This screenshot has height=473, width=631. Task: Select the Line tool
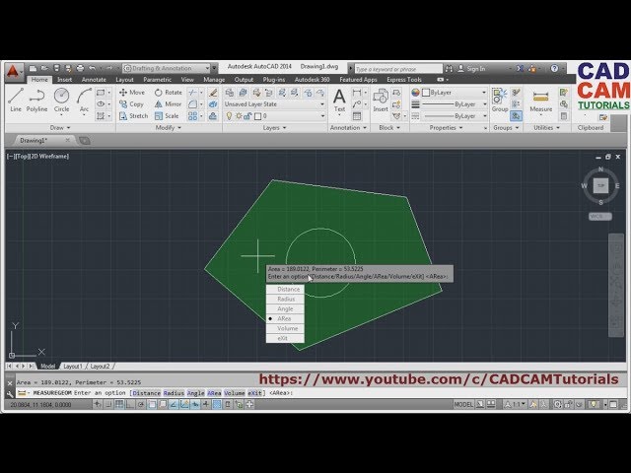(16, 100)
